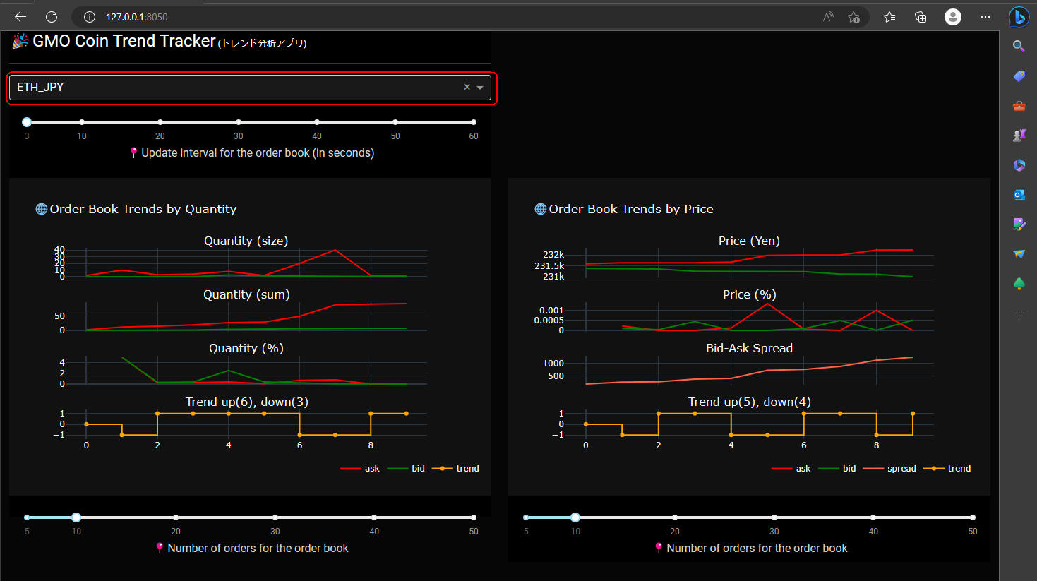Click 'Order Book Trends by Price' heading

tap(631, 209)
